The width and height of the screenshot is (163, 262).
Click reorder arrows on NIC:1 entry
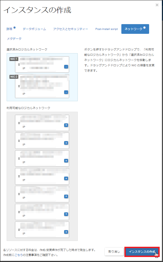(x=19, y=64)
